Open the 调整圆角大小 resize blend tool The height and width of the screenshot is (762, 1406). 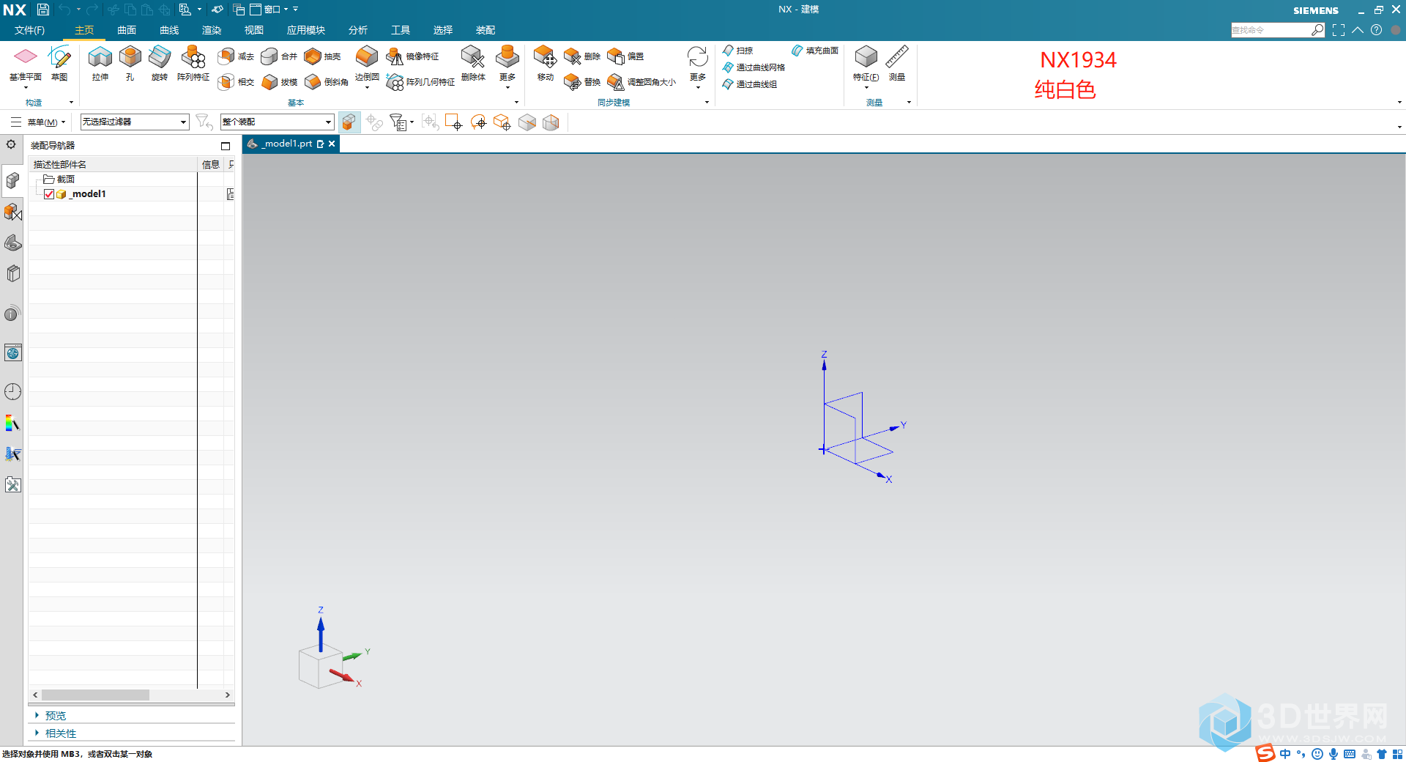(x=641, y=82)
